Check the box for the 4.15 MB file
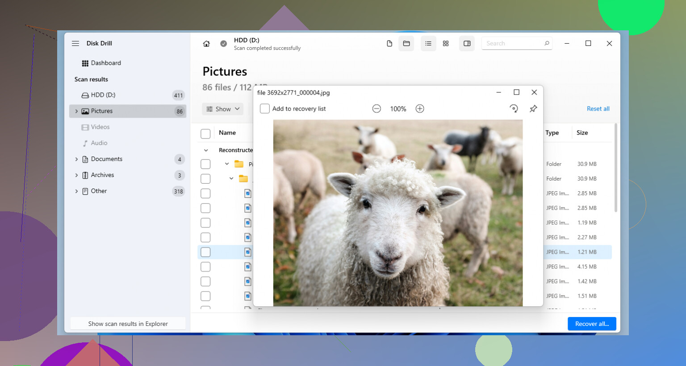 [x=205, y=267]
